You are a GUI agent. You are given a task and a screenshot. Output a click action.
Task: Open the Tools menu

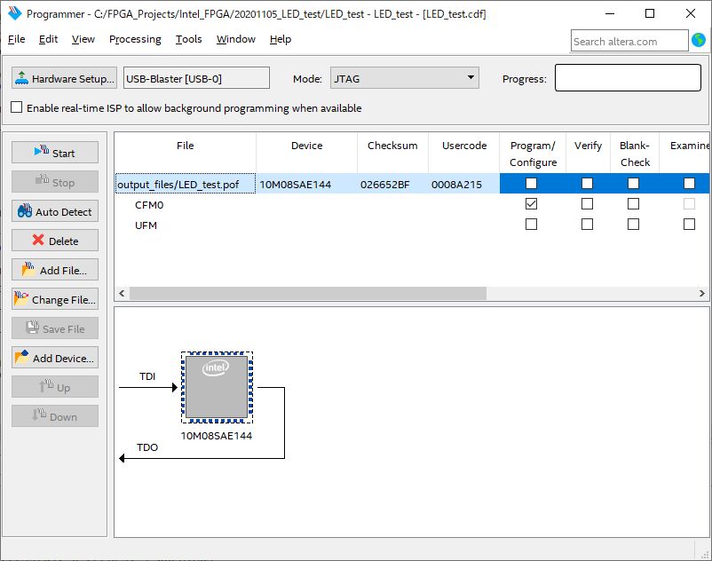pyautogui.click(x=188, y=39)
